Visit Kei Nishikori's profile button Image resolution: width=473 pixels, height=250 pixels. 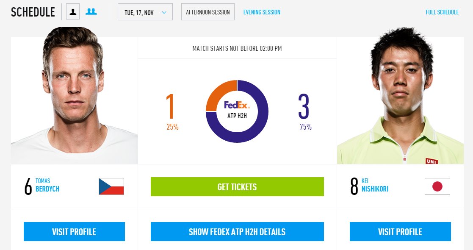pos(400,232)
